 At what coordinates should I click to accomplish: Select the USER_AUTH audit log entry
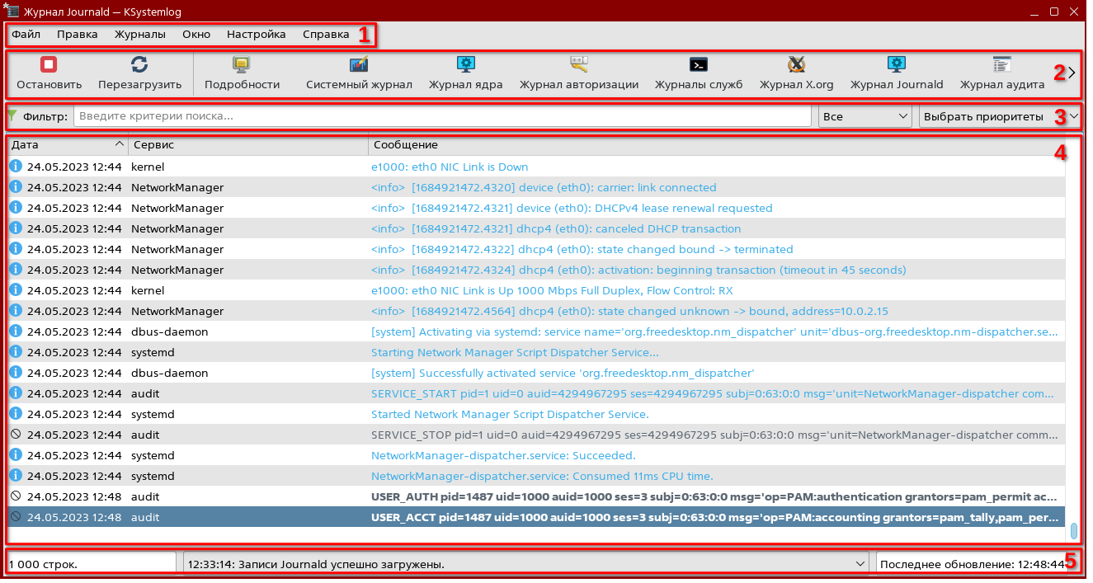pos(536,496)
